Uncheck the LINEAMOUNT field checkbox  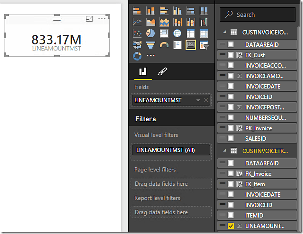[231, 226]
